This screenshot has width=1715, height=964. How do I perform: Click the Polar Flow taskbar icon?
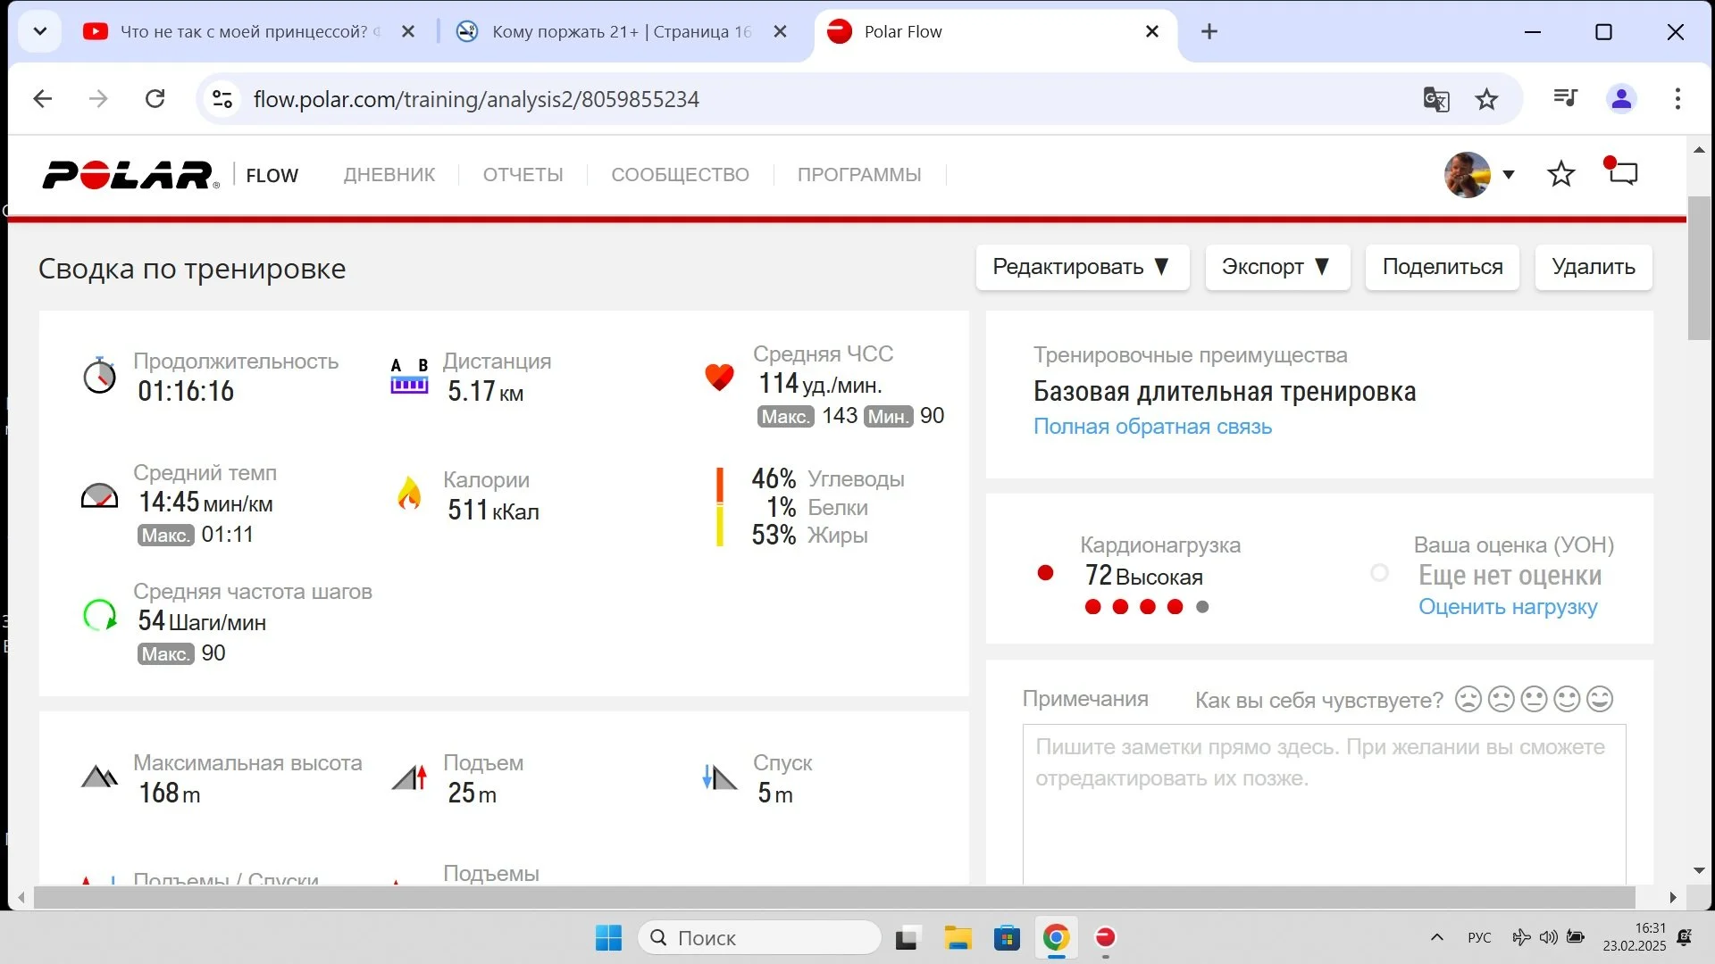1105,938
